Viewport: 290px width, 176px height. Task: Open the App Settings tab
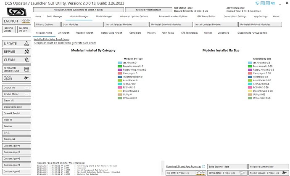(x=261, y=16)
